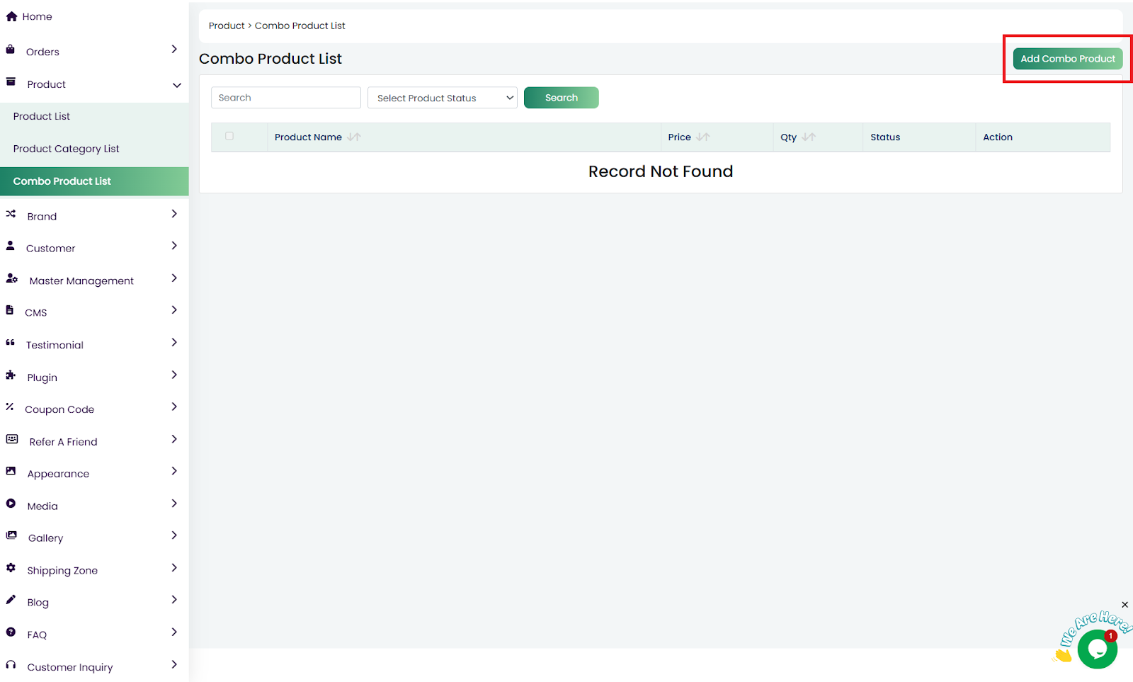Open the green chat bubble widget
The height and width of the screenshot is (682, 1133).
[x=1097, y=649]
